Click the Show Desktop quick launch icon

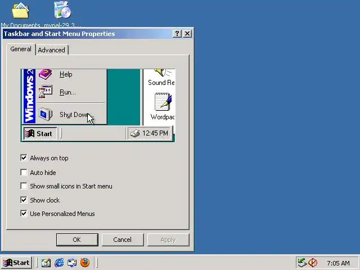pos(46,263)
